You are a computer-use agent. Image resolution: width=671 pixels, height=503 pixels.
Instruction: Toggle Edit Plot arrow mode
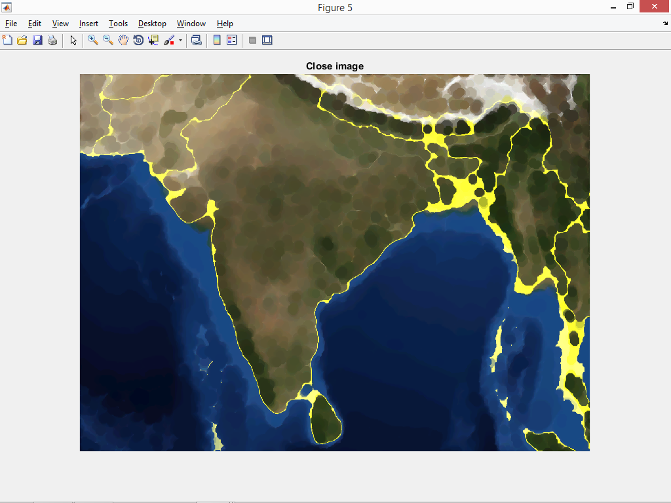point(73,40)
